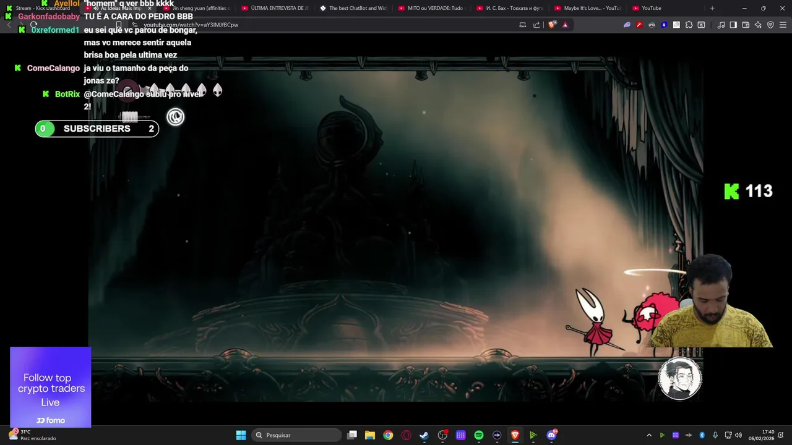Open Discord from the taskbar
The image size is (792, 445).
point(551,435)
